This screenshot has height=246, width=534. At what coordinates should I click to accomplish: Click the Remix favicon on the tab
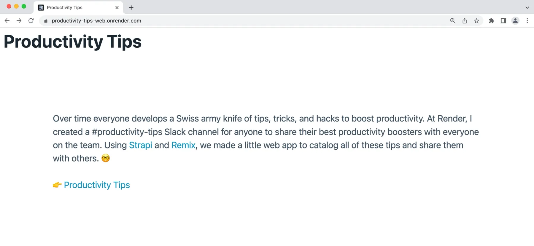[41, 7]
